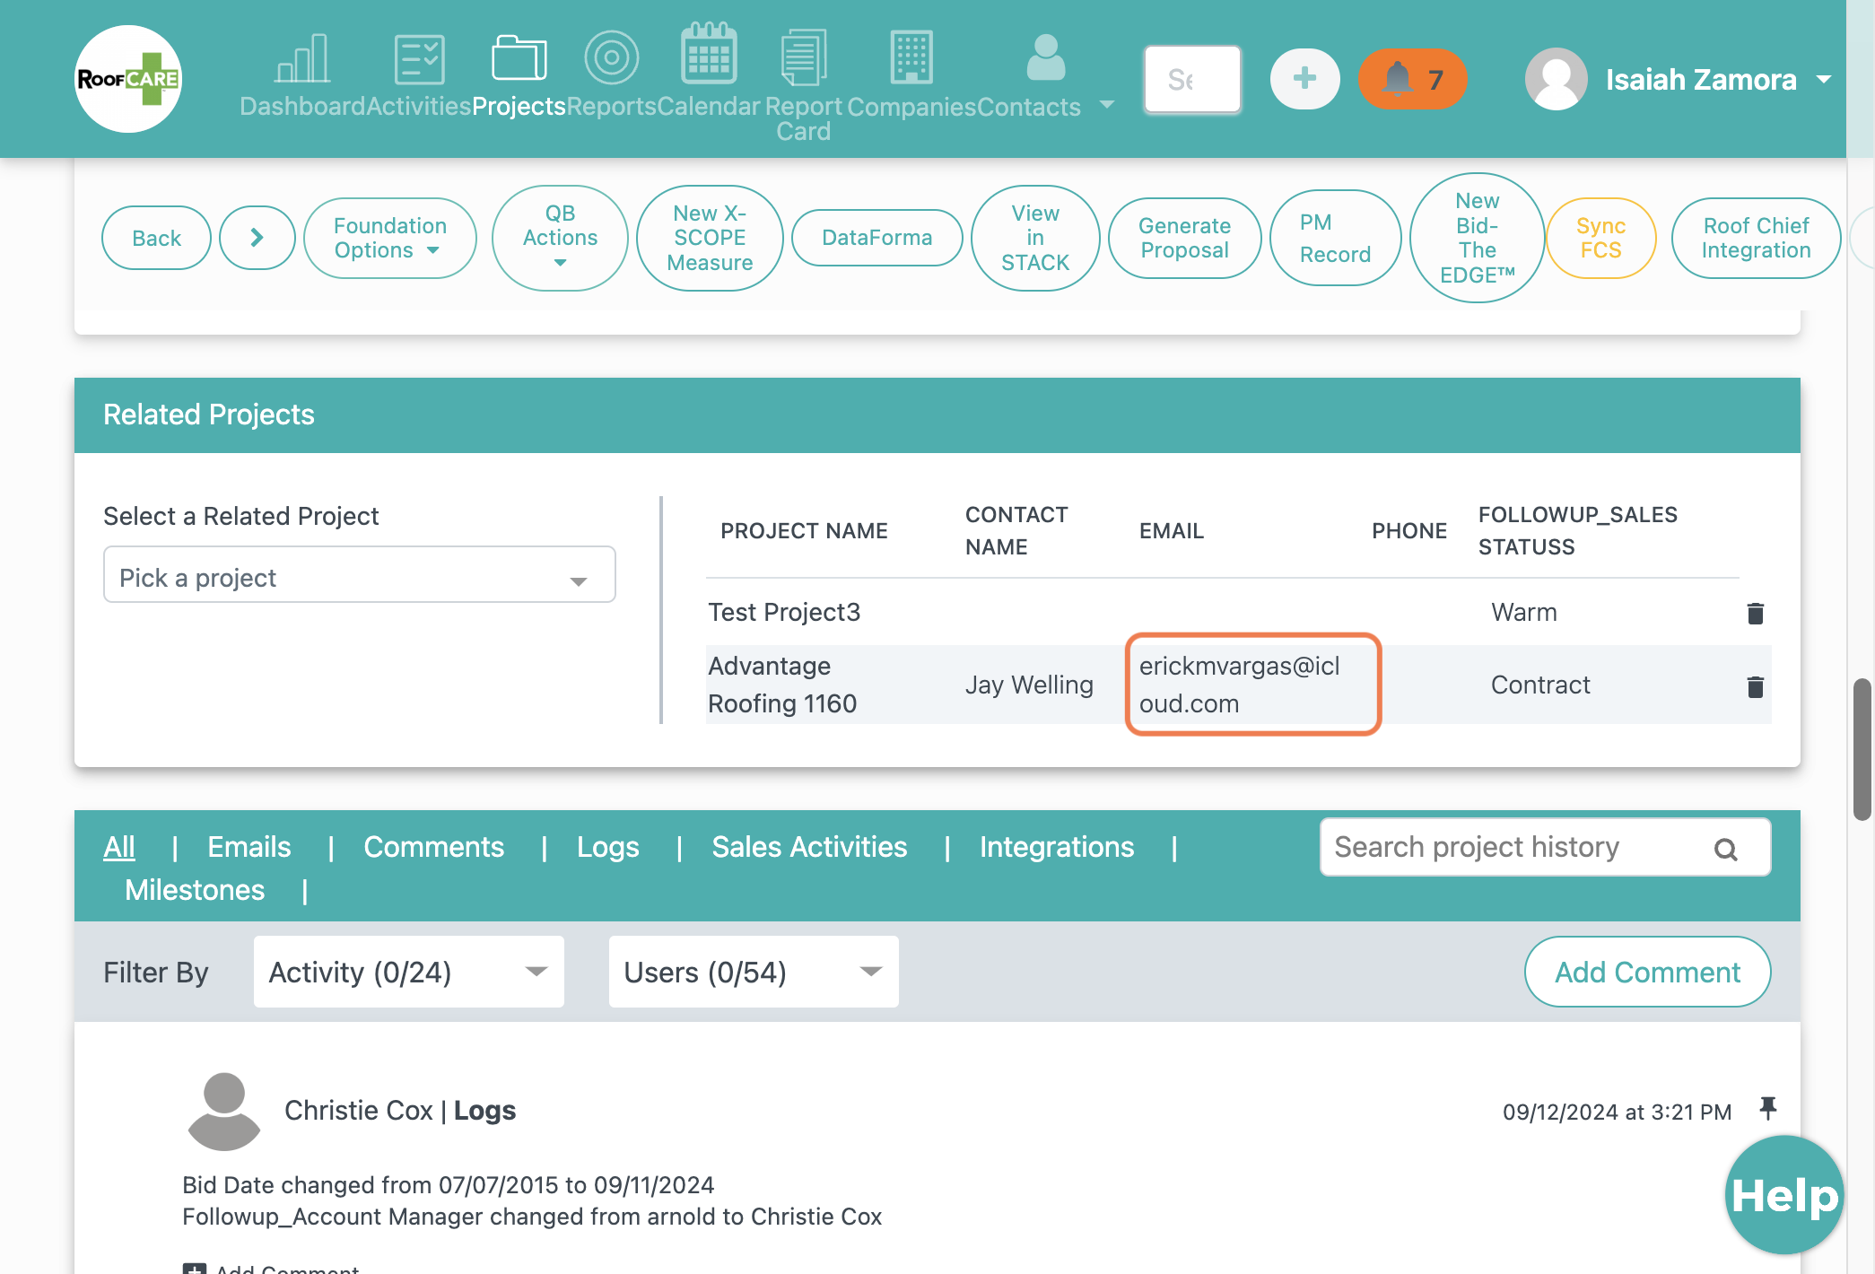Click the Generate Proposal button
The height and width of the screenshot is (1274, 1875).
coord(1184,238)
